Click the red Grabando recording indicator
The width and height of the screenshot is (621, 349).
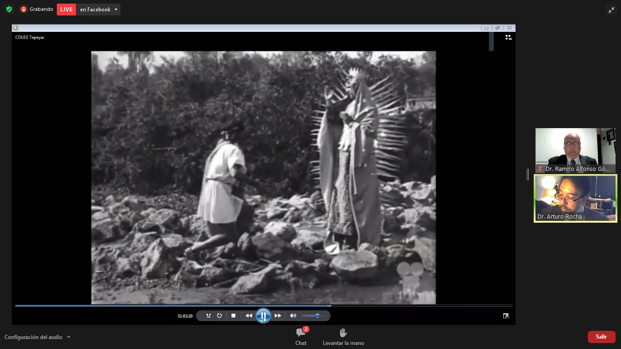point(24,10)
